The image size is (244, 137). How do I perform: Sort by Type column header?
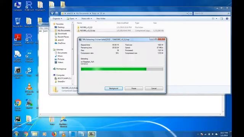pyautogui.click(x=137, y=23)
